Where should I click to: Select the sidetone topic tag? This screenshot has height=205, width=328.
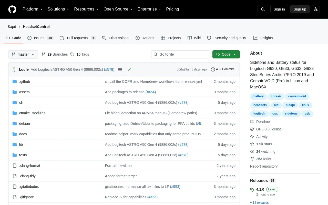click(x=291, y=114)
